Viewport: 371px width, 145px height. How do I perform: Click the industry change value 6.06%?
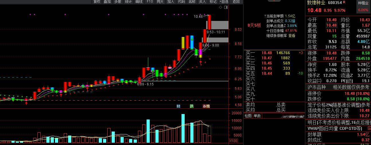click(363, 10)
